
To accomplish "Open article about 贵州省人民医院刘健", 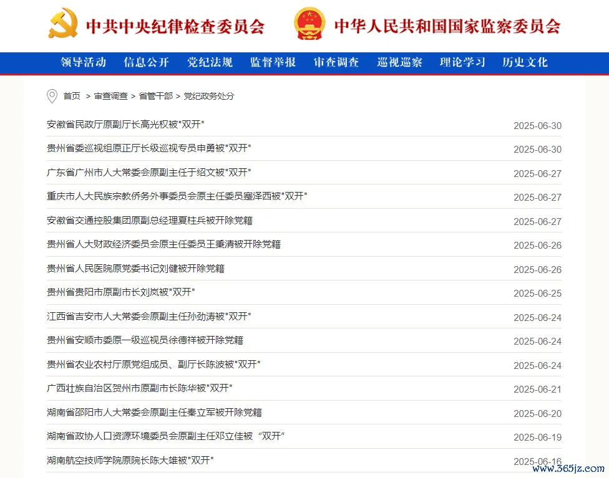I will point(135,269).
